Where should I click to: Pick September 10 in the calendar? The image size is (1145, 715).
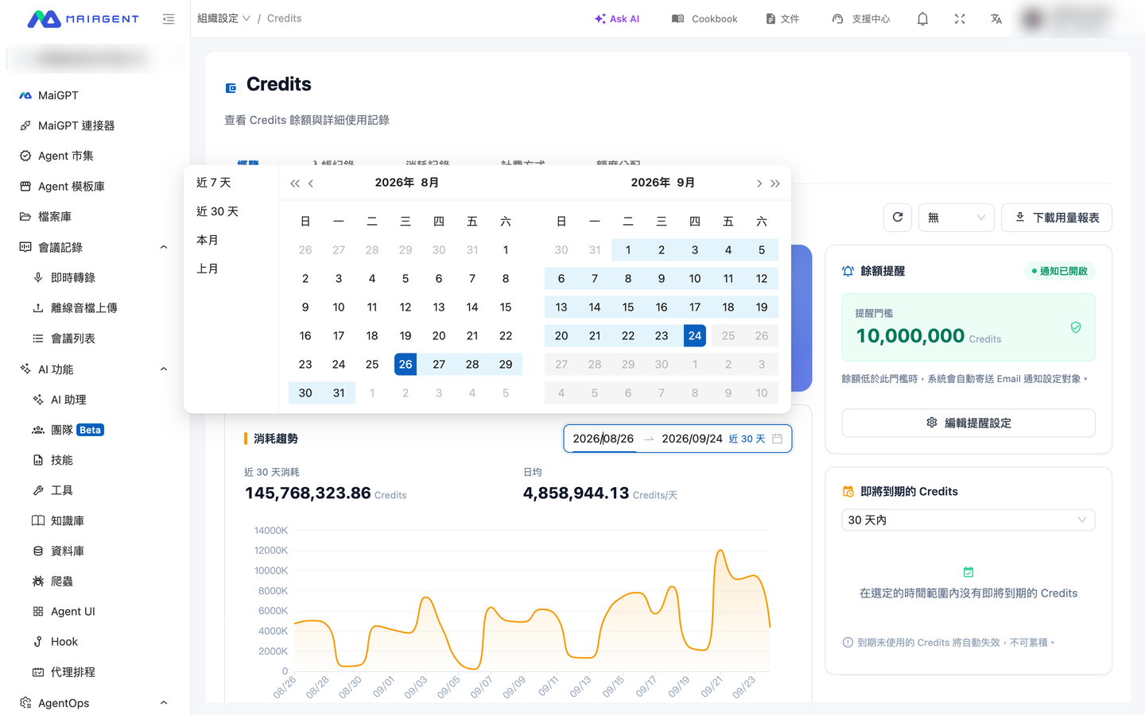(x=695, y=278)
